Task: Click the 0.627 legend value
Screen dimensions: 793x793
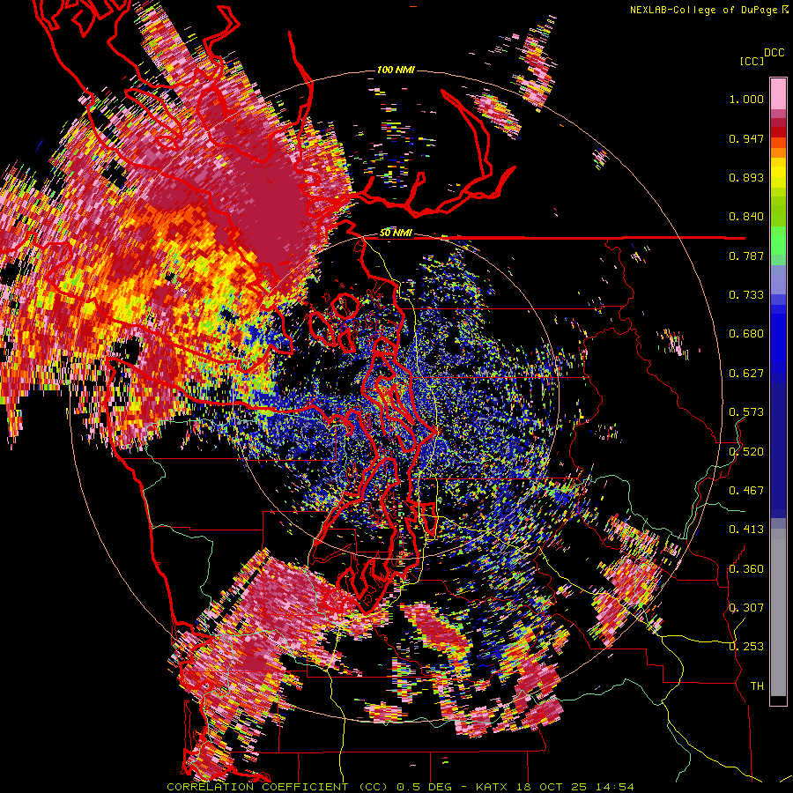Action: [746, 374]
